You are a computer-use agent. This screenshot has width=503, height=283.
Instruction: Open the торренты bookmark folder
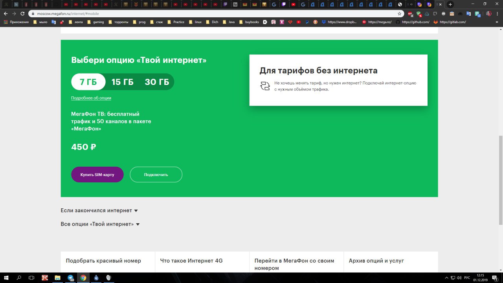(118, 22)
